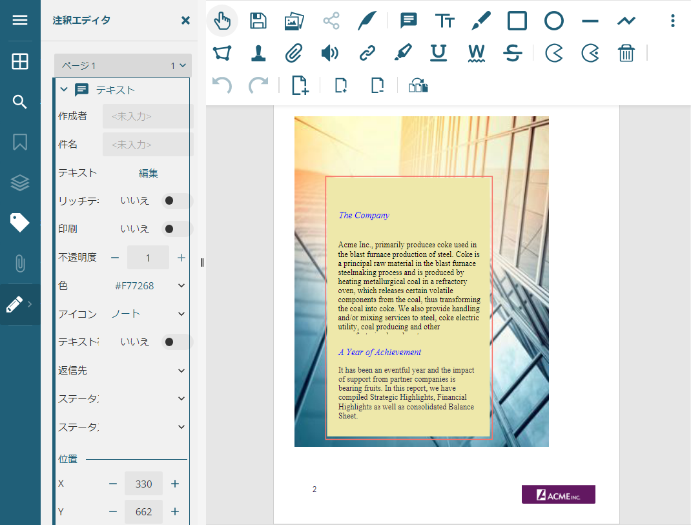Select the underline text tool
Viewport: 691px width, 525px height.
(438, 53)
